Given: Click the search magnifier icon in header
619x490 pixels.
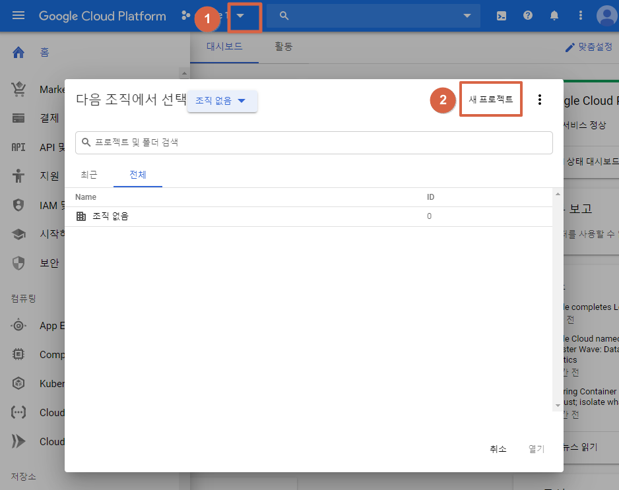Looking at the screenshot, I should 284,16.
